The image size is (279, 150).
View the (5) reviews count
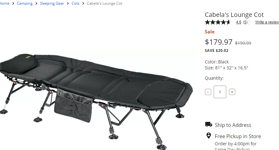click(x=245, y=22)
